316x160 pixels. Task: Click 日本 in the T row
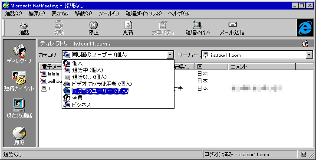[202, 88]
